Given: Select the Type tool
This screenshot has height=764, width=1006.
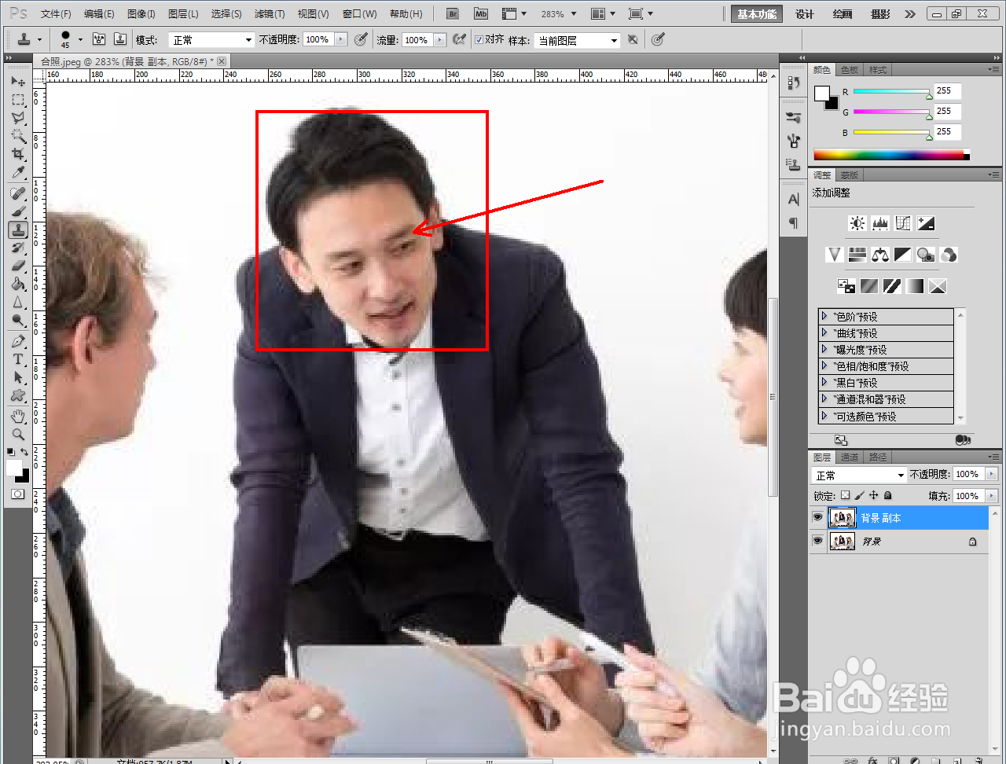Looking at the screenshot, I should 18,359.
